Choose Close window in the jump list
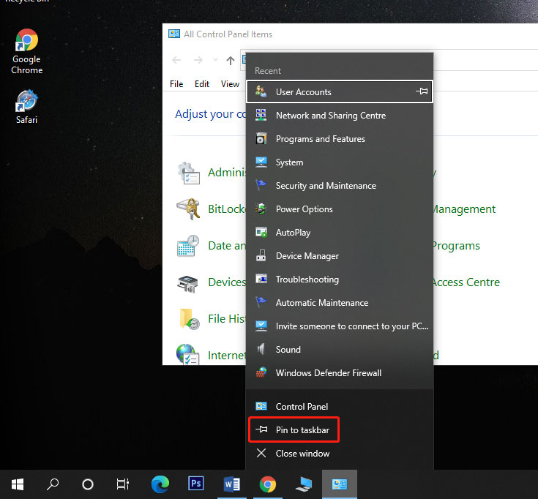Viewport: 538px width, 499px height. point(340,454)
